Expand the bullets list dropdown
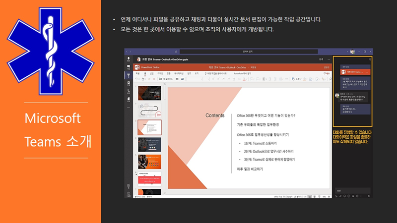Image resolution: width=397 pixels, height=223 pixels. (254, 79)
